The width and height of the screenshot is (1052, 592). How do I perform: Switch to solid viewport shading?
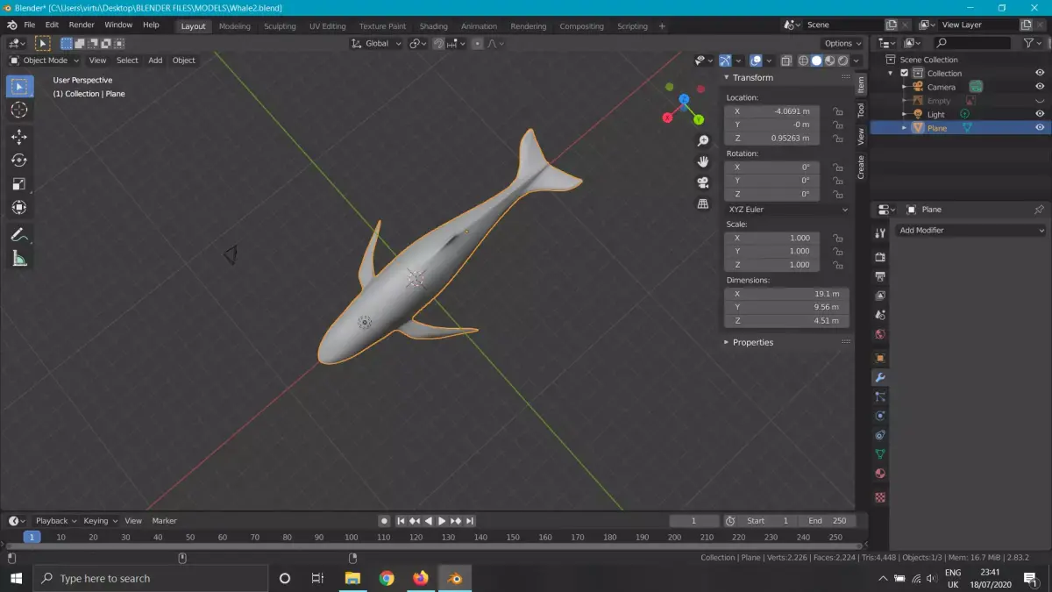click(x=816, y=61)
